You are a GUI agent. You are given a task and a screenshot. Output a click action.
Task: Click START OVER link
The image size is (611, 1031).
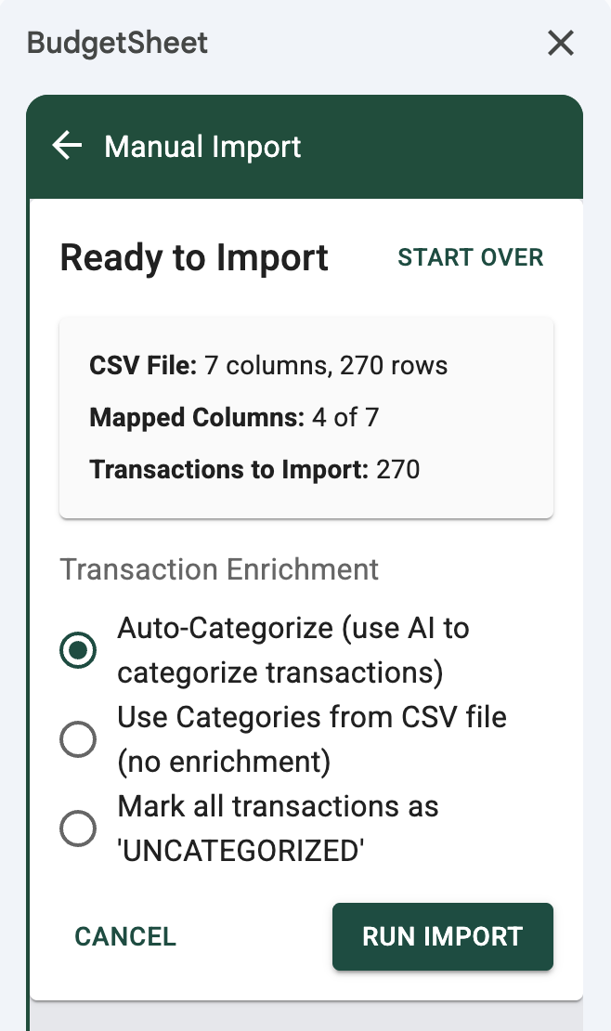(470, 257)
